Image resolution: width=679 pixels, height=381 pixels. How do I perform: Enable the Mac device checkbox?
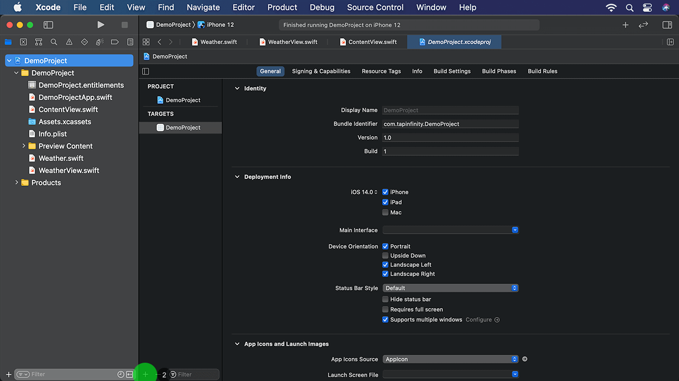tap(385, 212)
